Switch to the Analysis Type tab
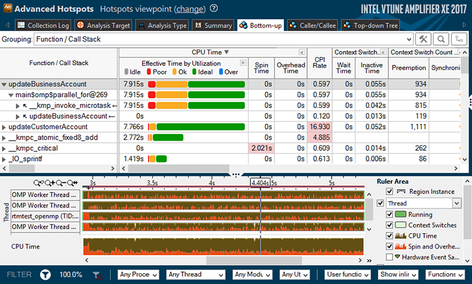Screen dimensions: 472x284 (x=162, y=25)
